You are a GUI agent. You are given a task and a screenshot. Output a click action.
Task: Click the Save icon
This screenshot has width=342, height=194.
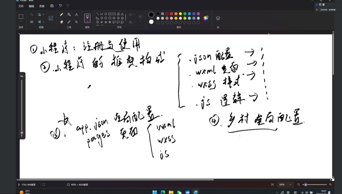point(52,6)
